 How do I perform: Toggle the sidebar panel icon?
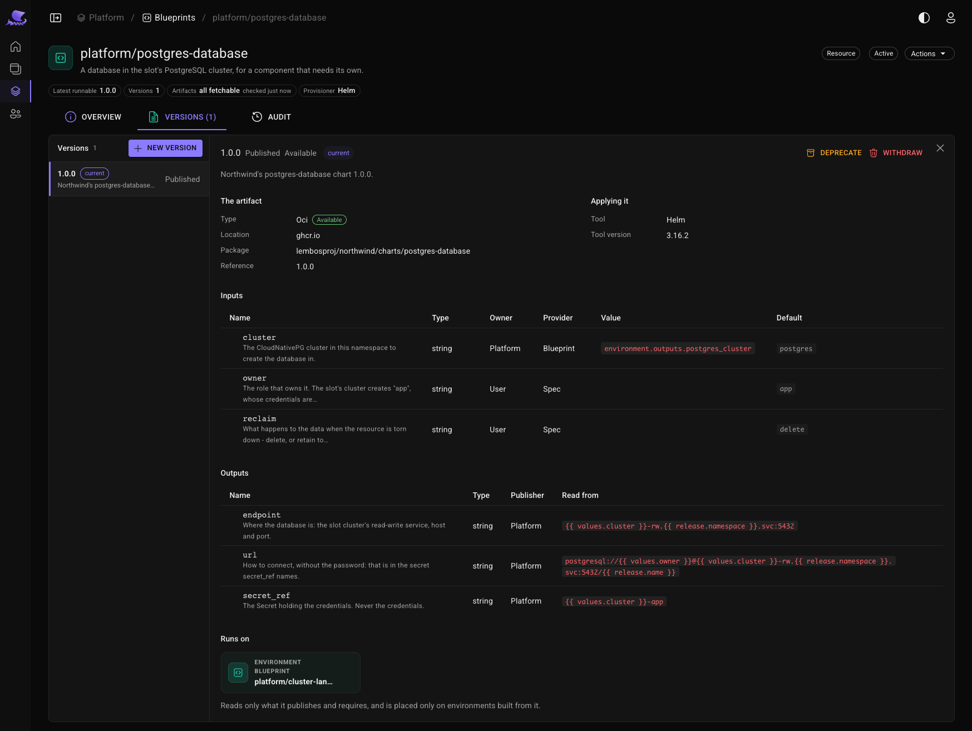[56, 18]
